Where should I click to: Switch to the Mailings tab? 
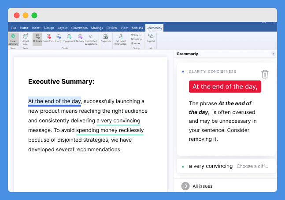pos(97,28)
